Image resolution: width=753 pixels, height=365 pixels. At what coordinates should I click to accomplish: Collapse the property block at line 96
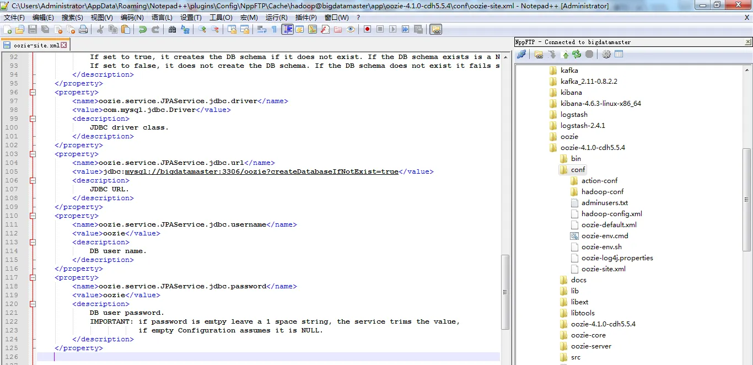point(33,92)
